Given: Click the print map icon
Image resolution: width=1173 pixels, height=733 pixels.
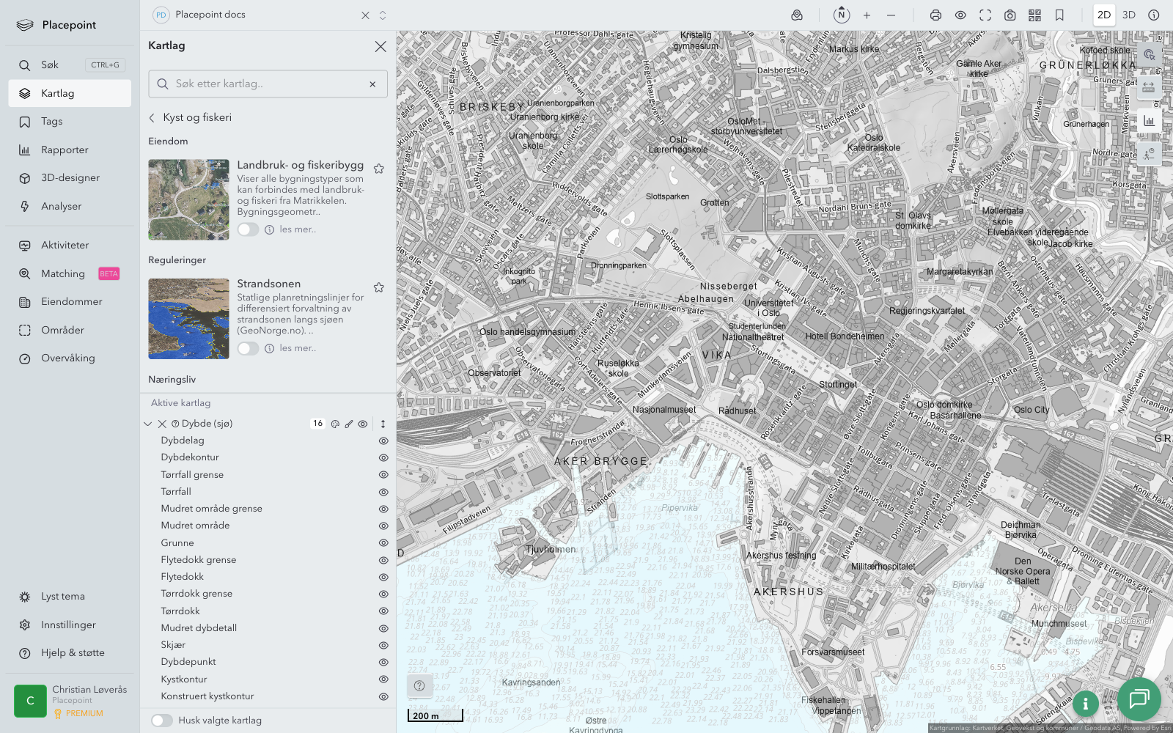Looking at the screenshot, I should [935, 15].
